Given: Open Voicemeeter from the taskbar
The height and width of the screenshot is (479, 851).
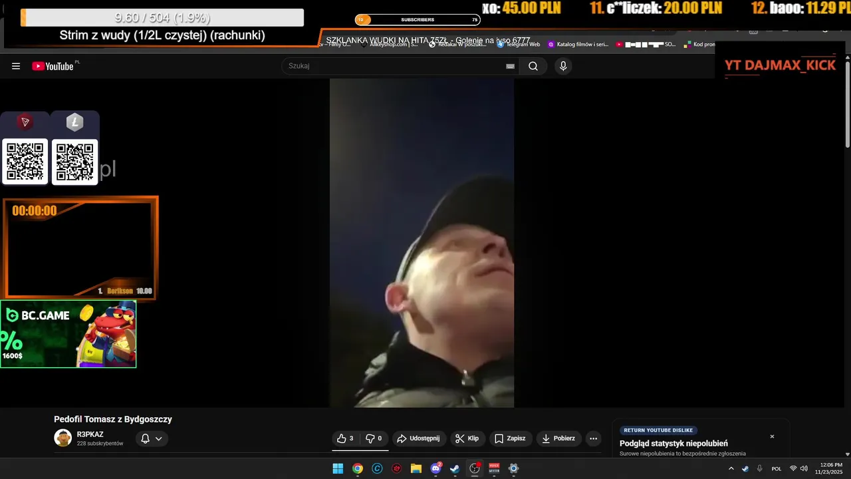Looking at the screenshot, I should pyautogui.click(x=494, y=468).
